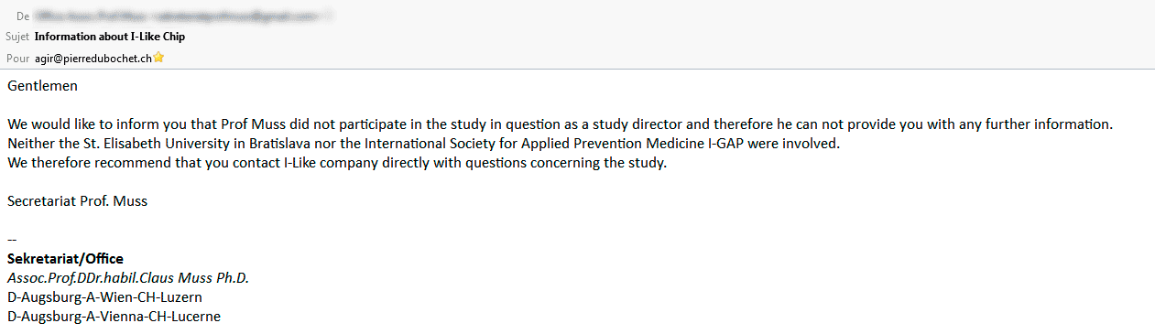Screen dimensions: 1155x334
Task: Click the 'D-Augsburg-A-Vienna-CH-Lucerne' signature line
Action: pos(114,317)
